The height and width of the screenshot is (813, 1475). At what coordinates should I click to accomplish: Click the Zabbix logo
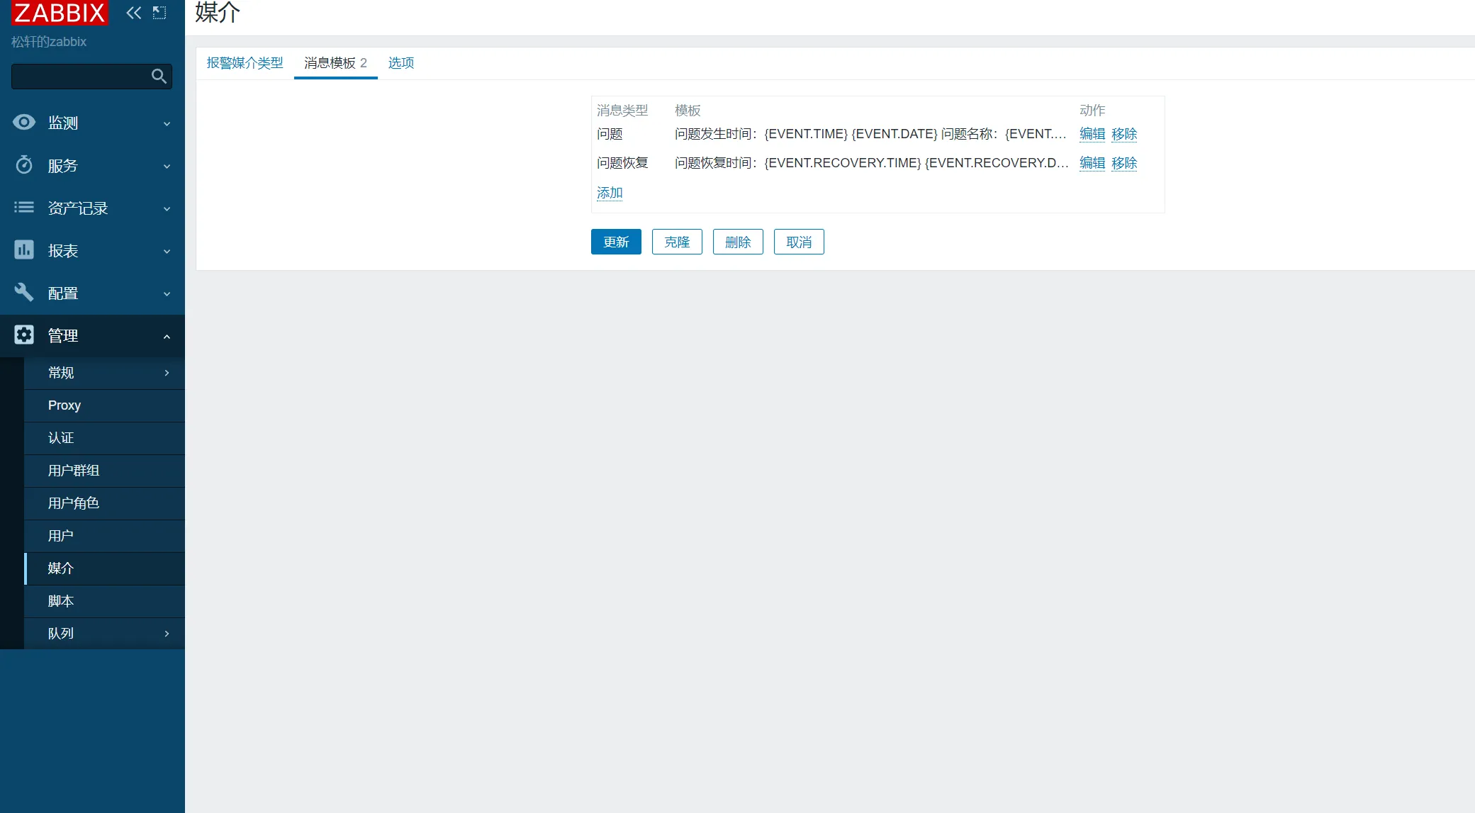point(60,12)
